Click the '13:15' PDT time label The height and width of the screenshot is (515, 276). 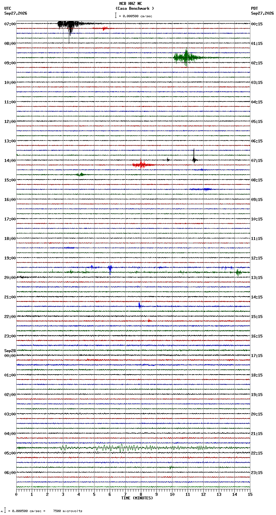tap(257, 278)
